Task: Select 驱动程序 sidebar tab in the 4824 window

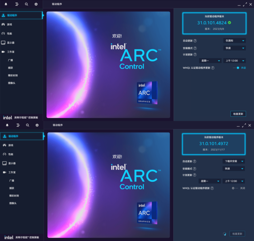Action: click(21, 15)
